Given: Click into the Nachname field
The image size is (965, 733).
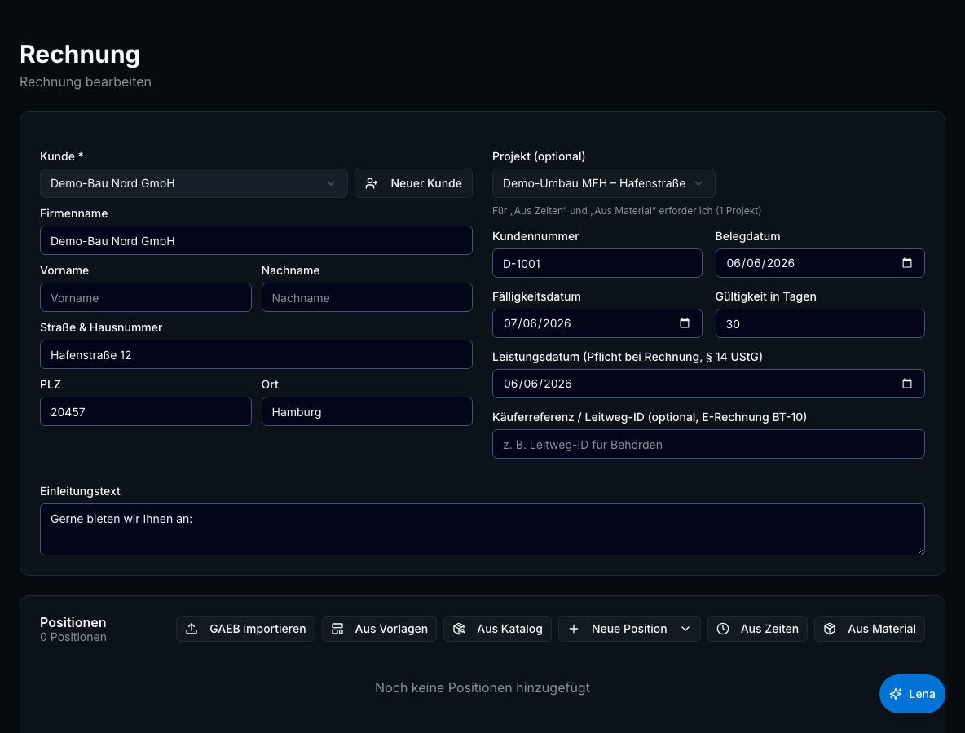Looking at the screenshot, I should pyautogui.click(x=367, y=297).
